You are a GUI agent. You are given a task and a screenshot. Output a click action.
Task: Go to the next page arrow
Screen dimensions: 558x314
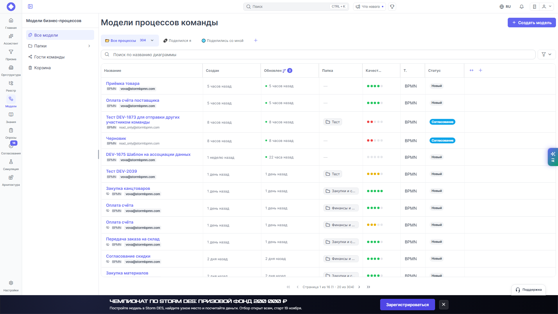(359, 287)
